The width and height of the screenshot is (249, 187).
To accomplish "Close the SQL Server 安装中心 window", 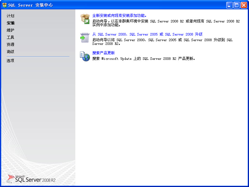I will tap(244, 5).
